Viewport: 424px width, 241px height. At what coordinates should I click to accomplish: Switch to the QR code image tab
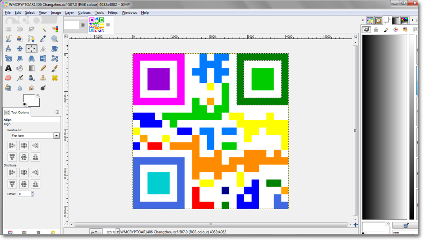(97, 25)
